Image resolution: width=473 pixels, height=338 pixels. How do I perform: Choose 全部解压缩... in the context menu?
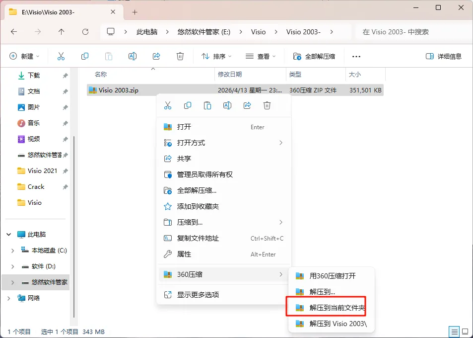click(x=224, y=190)
